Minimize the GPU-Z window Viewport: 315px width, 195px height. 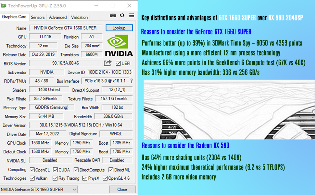point(96,6)
